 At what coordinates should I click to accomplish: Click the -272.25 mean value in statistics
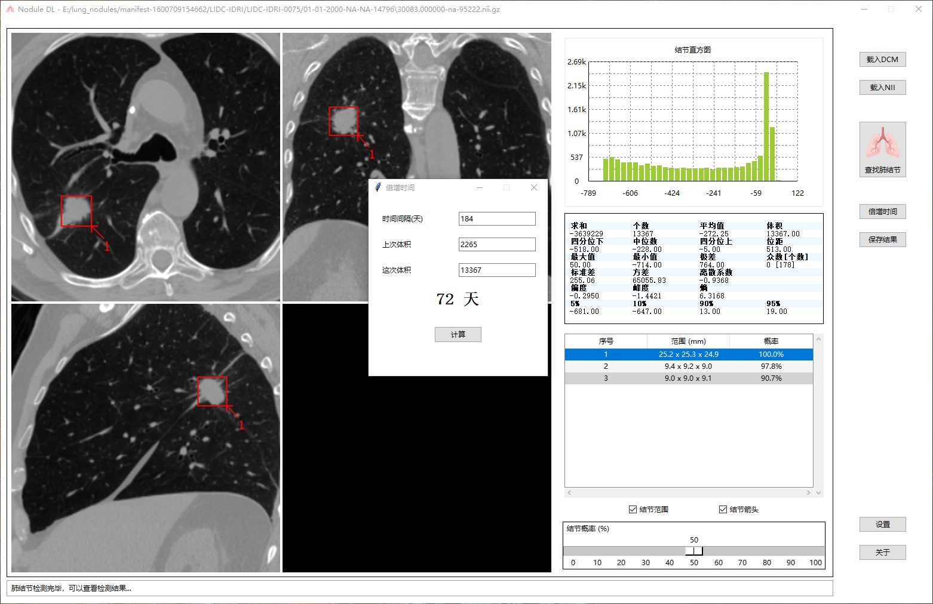pyautogui.click(x=714, y=234)
